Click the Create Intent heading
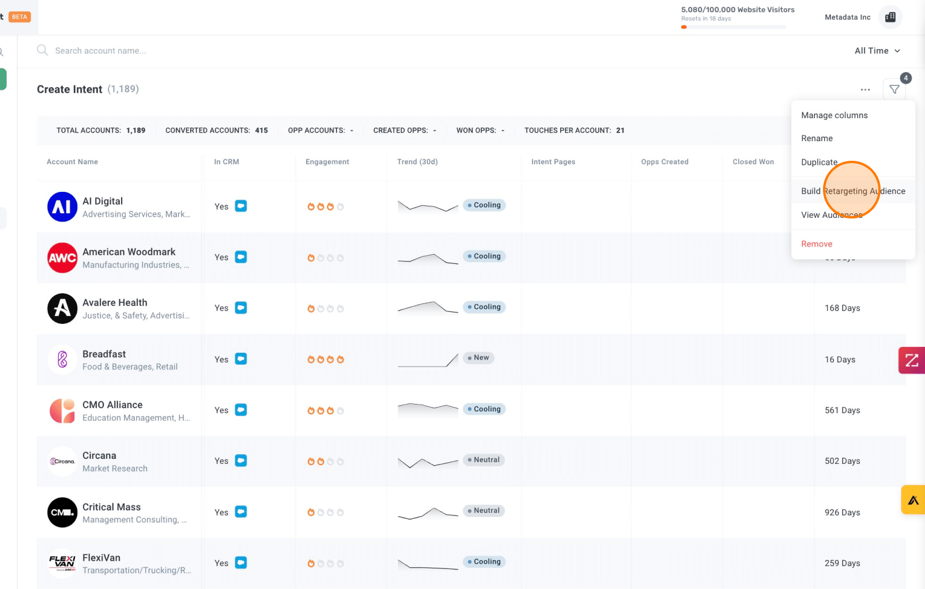Image resolution: width=925 pixels, height=589 pixels. [x=70, y=89]
